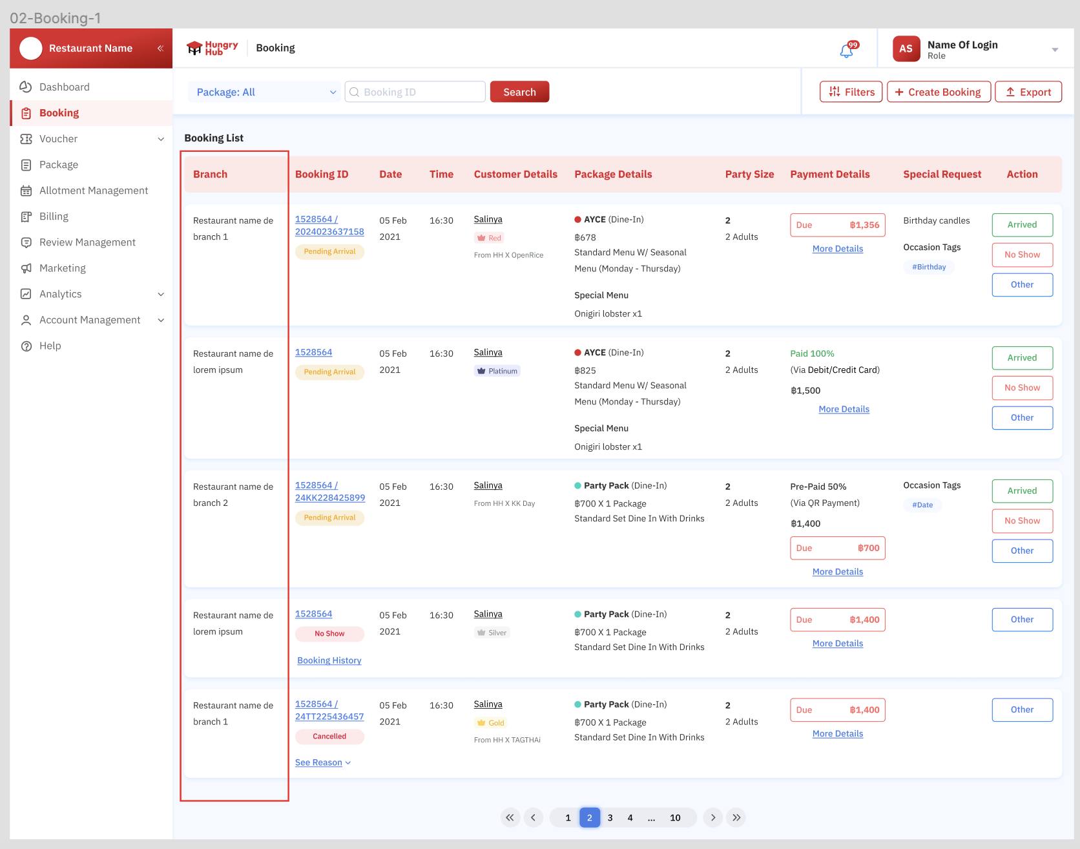Open Review Management in sidebar
Image resolution: width=1080 pixels, height=849 pixels.
87,242
